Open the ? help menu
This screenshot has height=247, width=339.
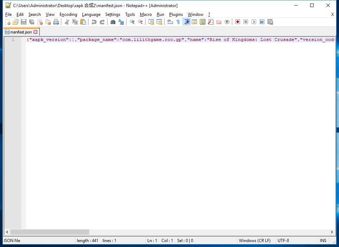tap(209, 14)
